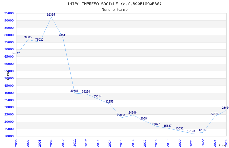Click the x-axis year 2019
The image size is (229, 148).
click(x=168, y=143)
